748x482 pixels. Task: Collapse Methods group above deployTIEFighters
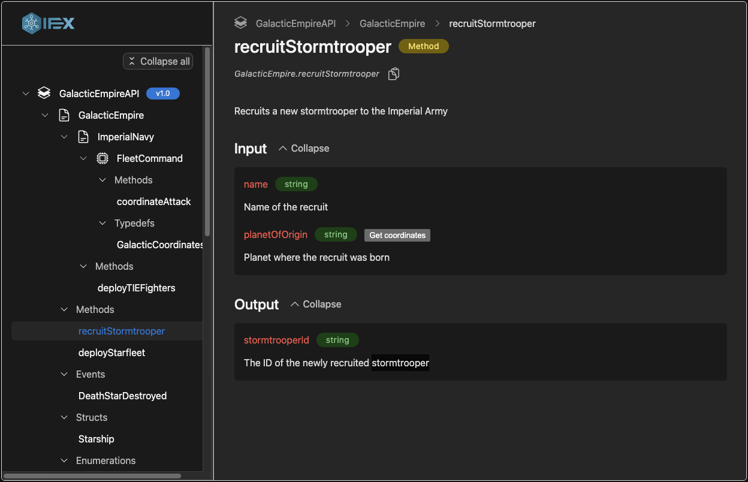pos(83,266)
